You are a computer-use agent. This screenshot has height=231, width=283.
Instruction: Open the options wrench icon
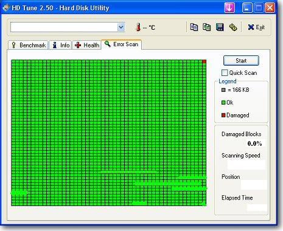[x=233, y=27]
